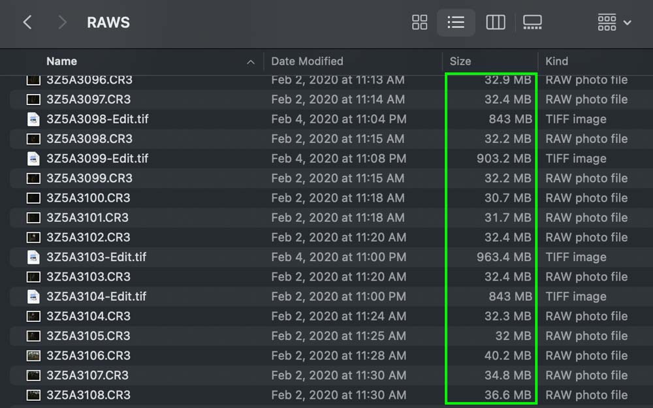Select the currently active list view icon

456,22
